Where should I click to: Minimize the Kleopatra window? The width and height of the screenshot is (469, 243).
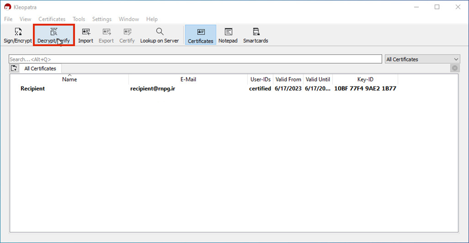416,7
